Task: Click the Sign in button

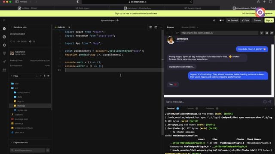Action: pos(269,21)
